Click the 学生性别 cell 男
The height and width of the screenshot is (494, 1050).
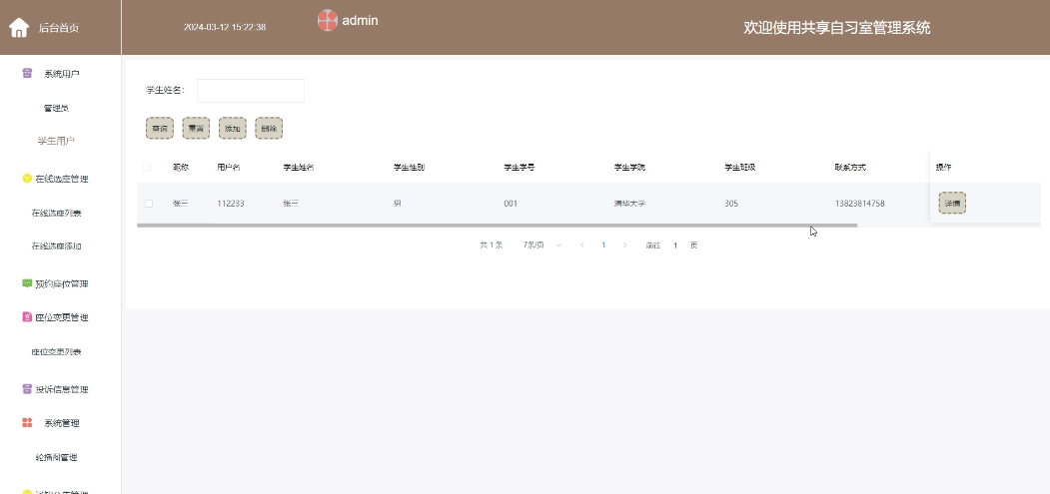[x=397, y=204]
